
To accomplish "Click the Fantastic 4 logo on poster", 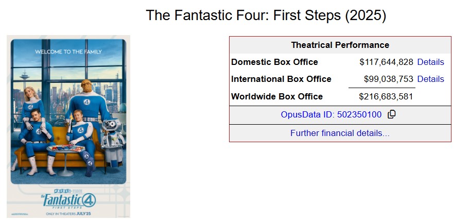I will [68, 199].
